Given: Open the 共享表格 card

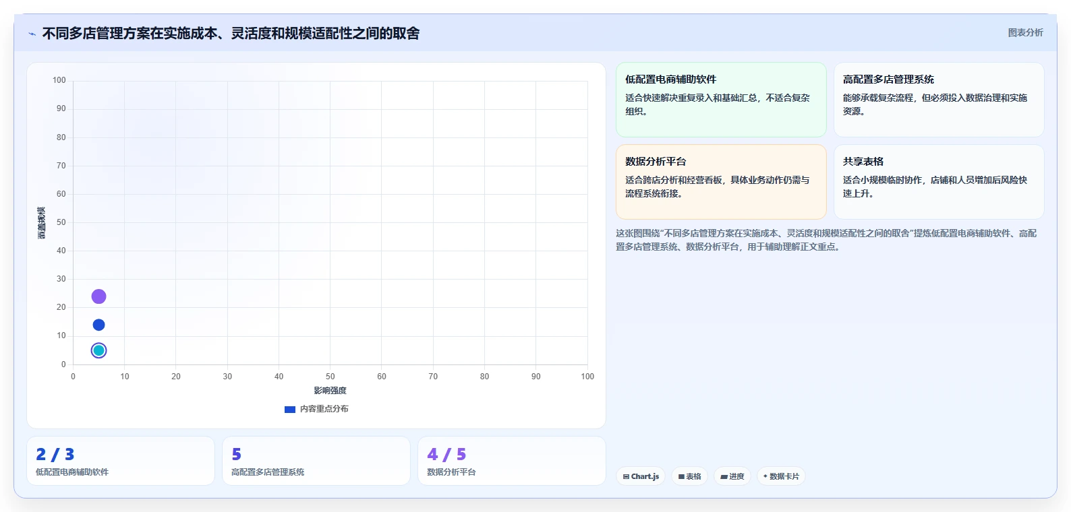Looking at the screenshot, I should coord(939,182).
